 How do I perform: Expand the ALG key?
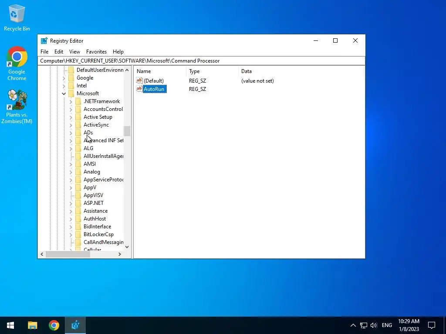coord(71,148)
